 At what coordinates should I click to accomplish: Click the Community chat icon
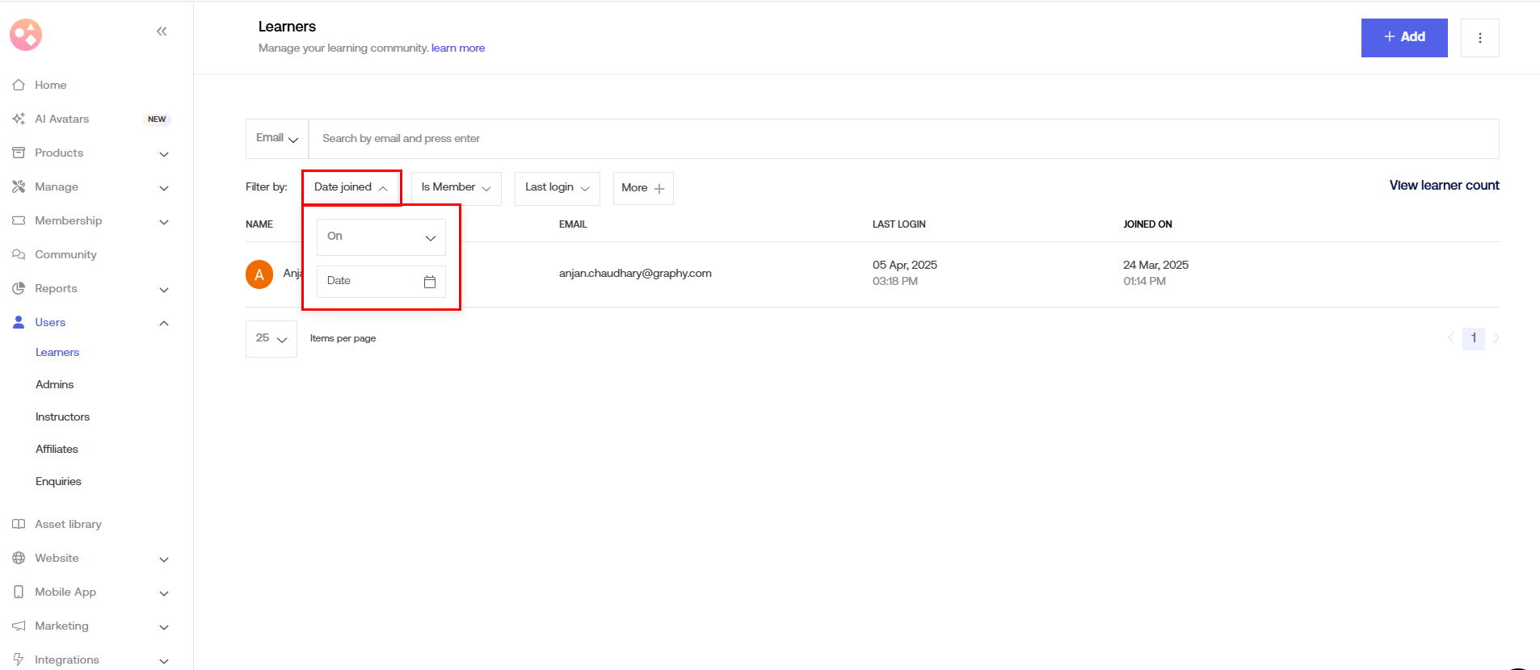click(x=19, y=254)
